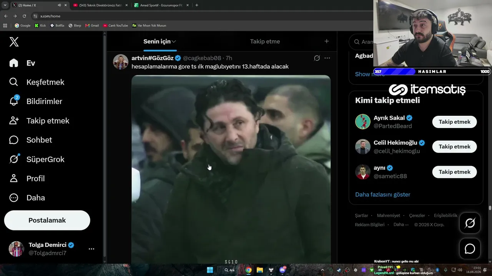The image size is (492, 276).
Task: Click the browser back arrow
Action: pyautogui.click(x=6, y=16)
